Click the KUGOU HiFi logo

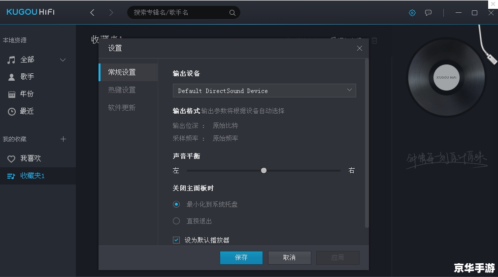[31, 12]
